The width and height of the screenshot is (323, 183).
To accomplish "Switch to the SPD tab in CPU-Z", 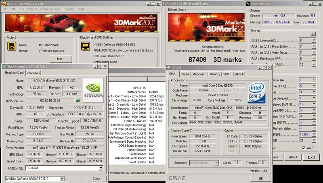I will click(226, 74).
